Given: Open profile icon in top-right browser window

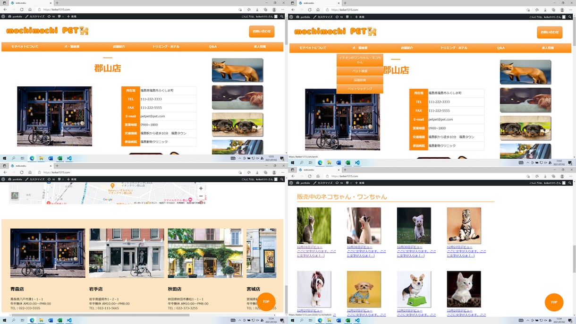Looking at the screenshot, I should 562,9.
